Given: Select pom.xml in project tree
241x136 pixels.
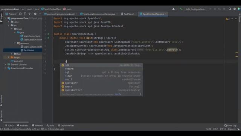Looking at the screenshot, I should tap(17, 61).
